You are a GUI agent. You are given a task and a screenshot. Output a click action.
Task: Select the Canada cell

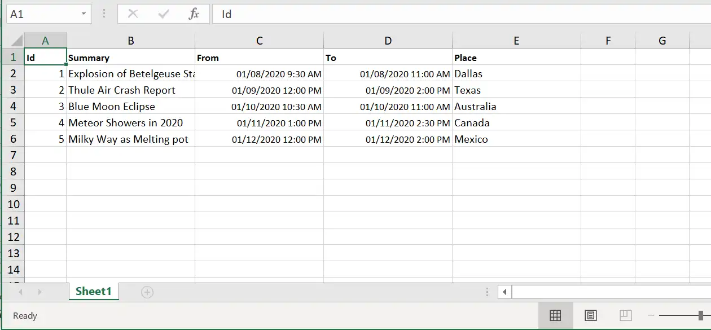(517, 122)
